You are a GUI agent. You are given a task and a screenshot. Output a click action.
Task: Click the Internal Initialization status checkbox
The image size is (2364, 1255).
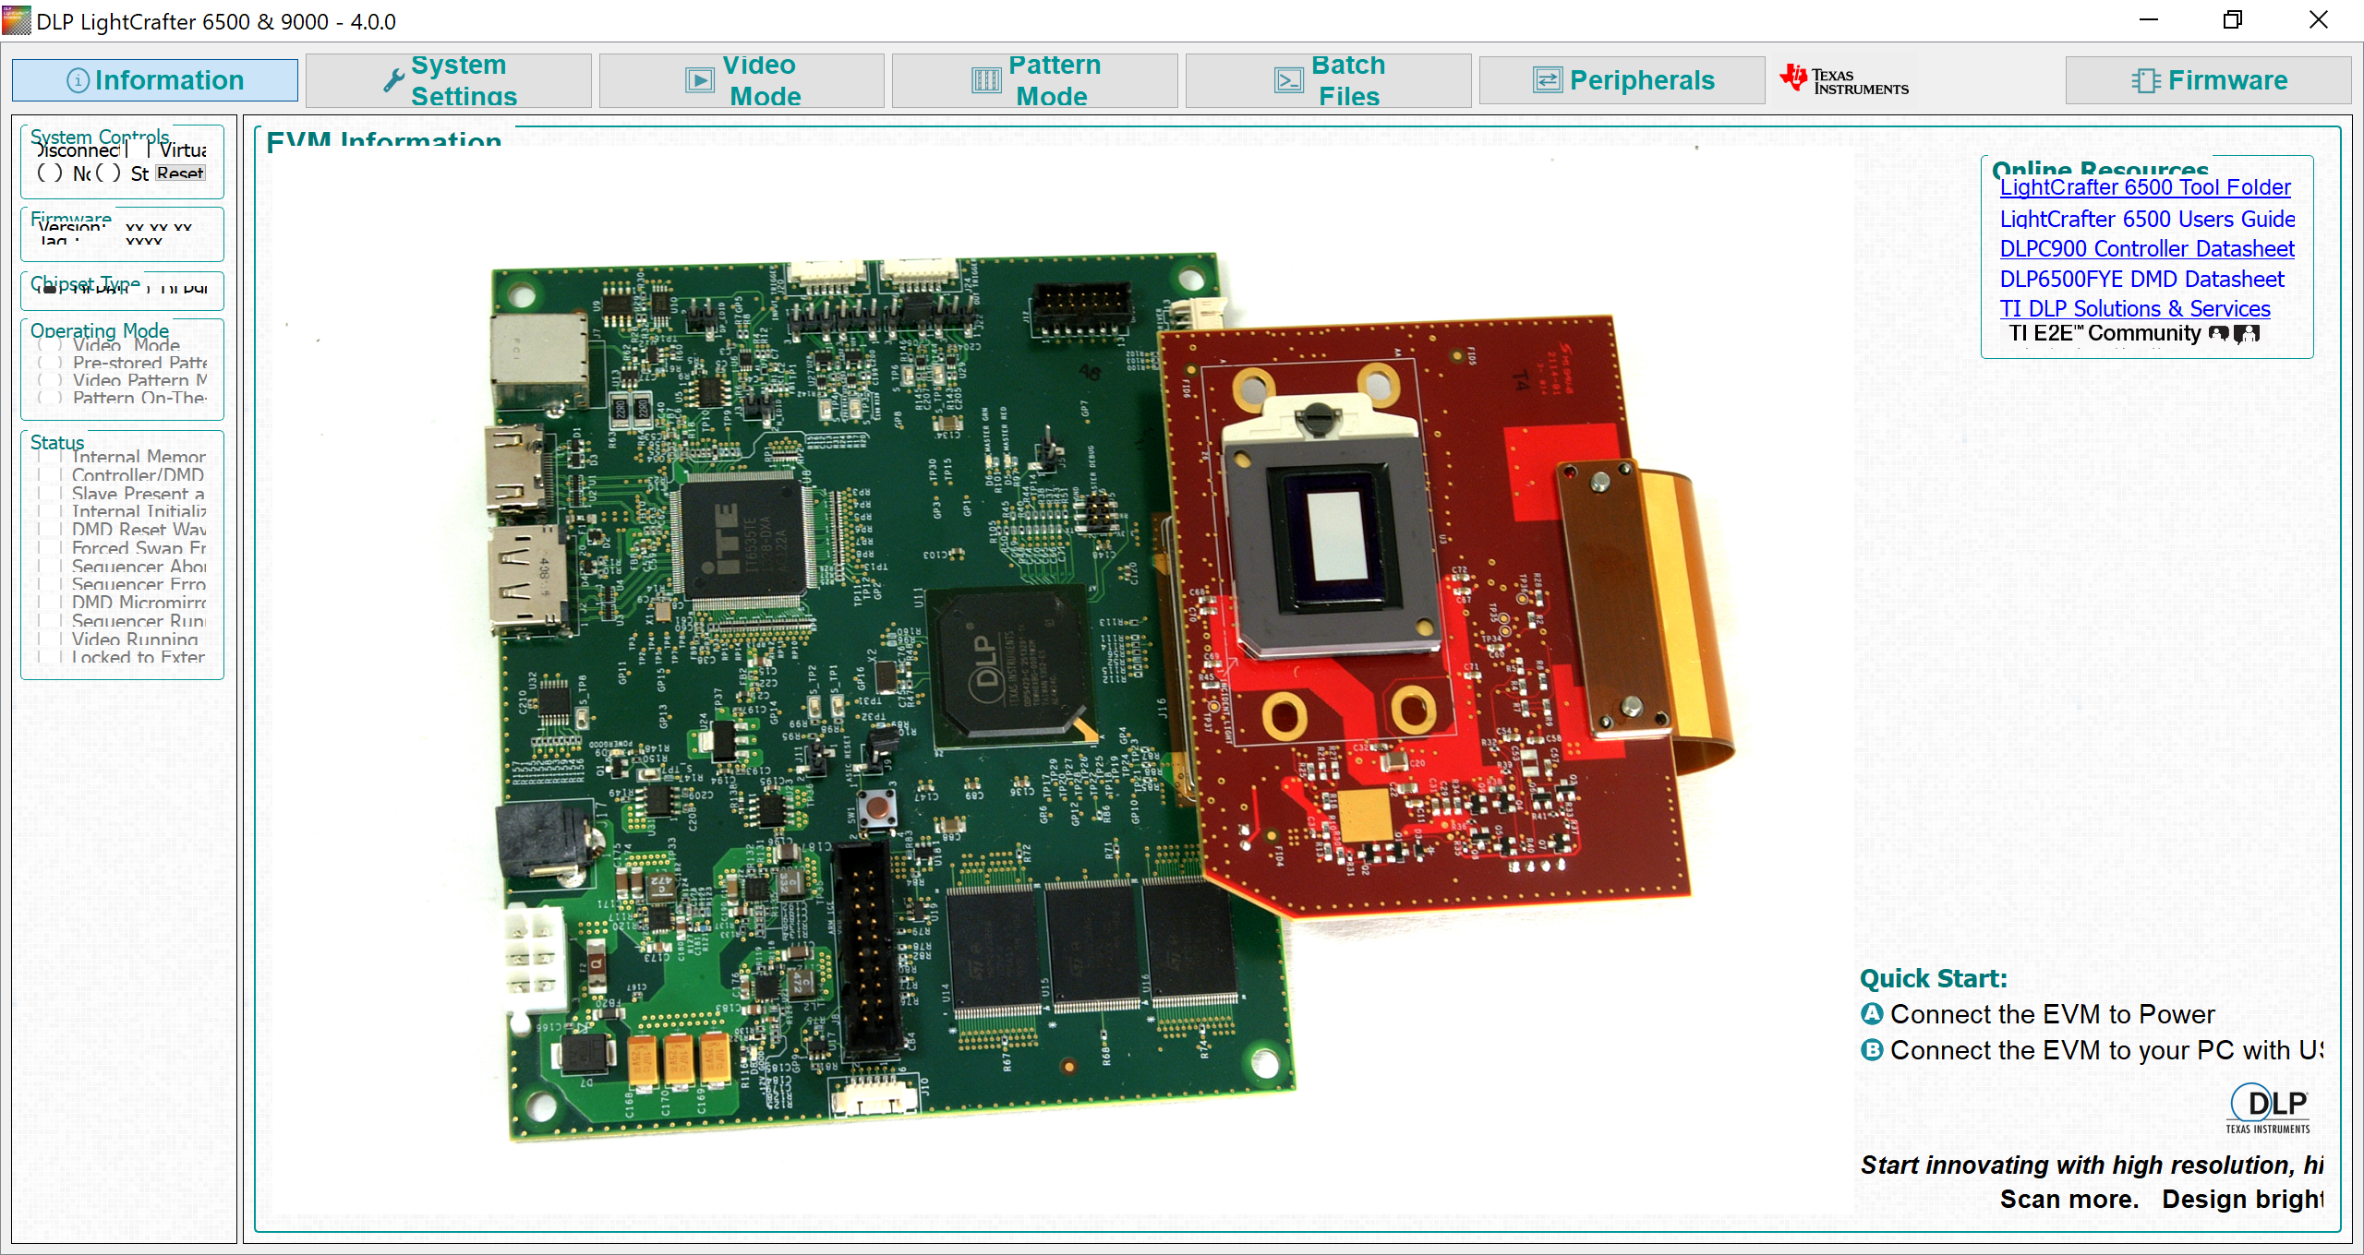50,511
